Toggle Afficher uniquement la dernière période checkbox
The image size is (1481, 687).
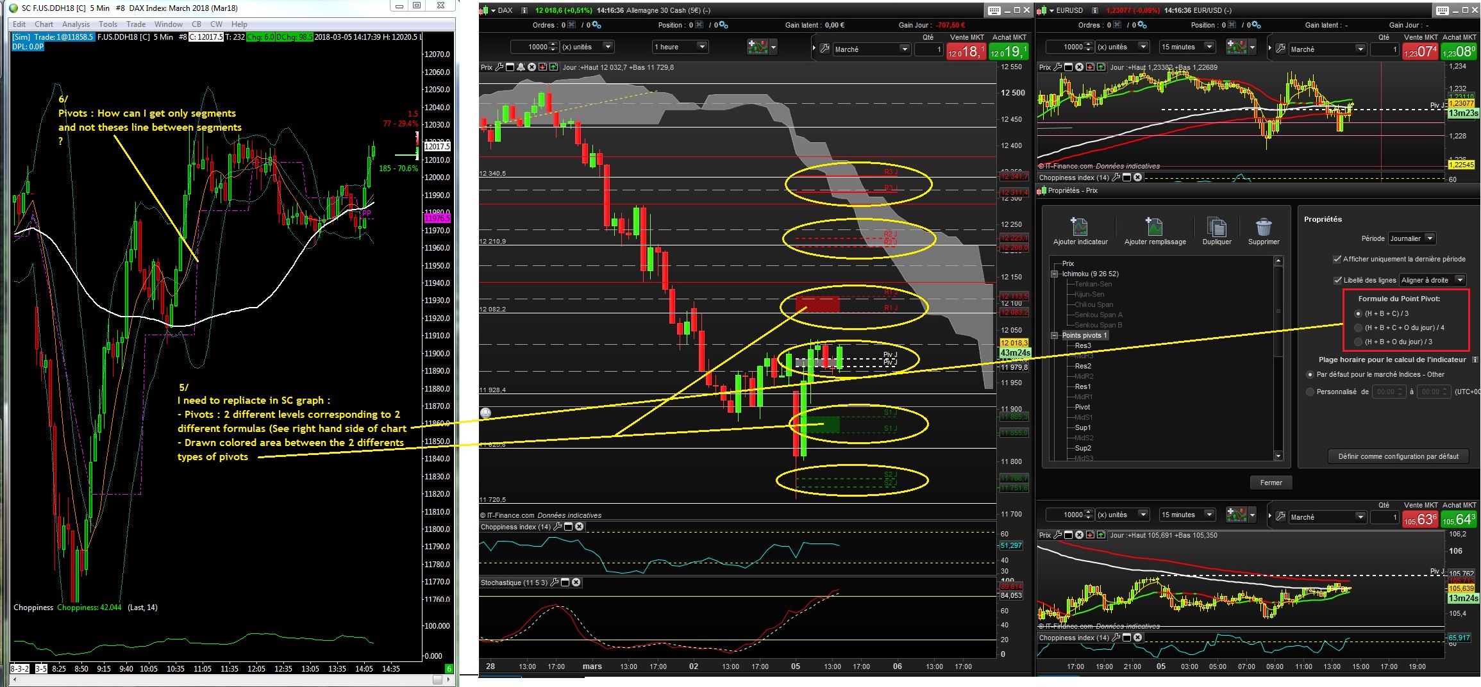point(1337,260)
